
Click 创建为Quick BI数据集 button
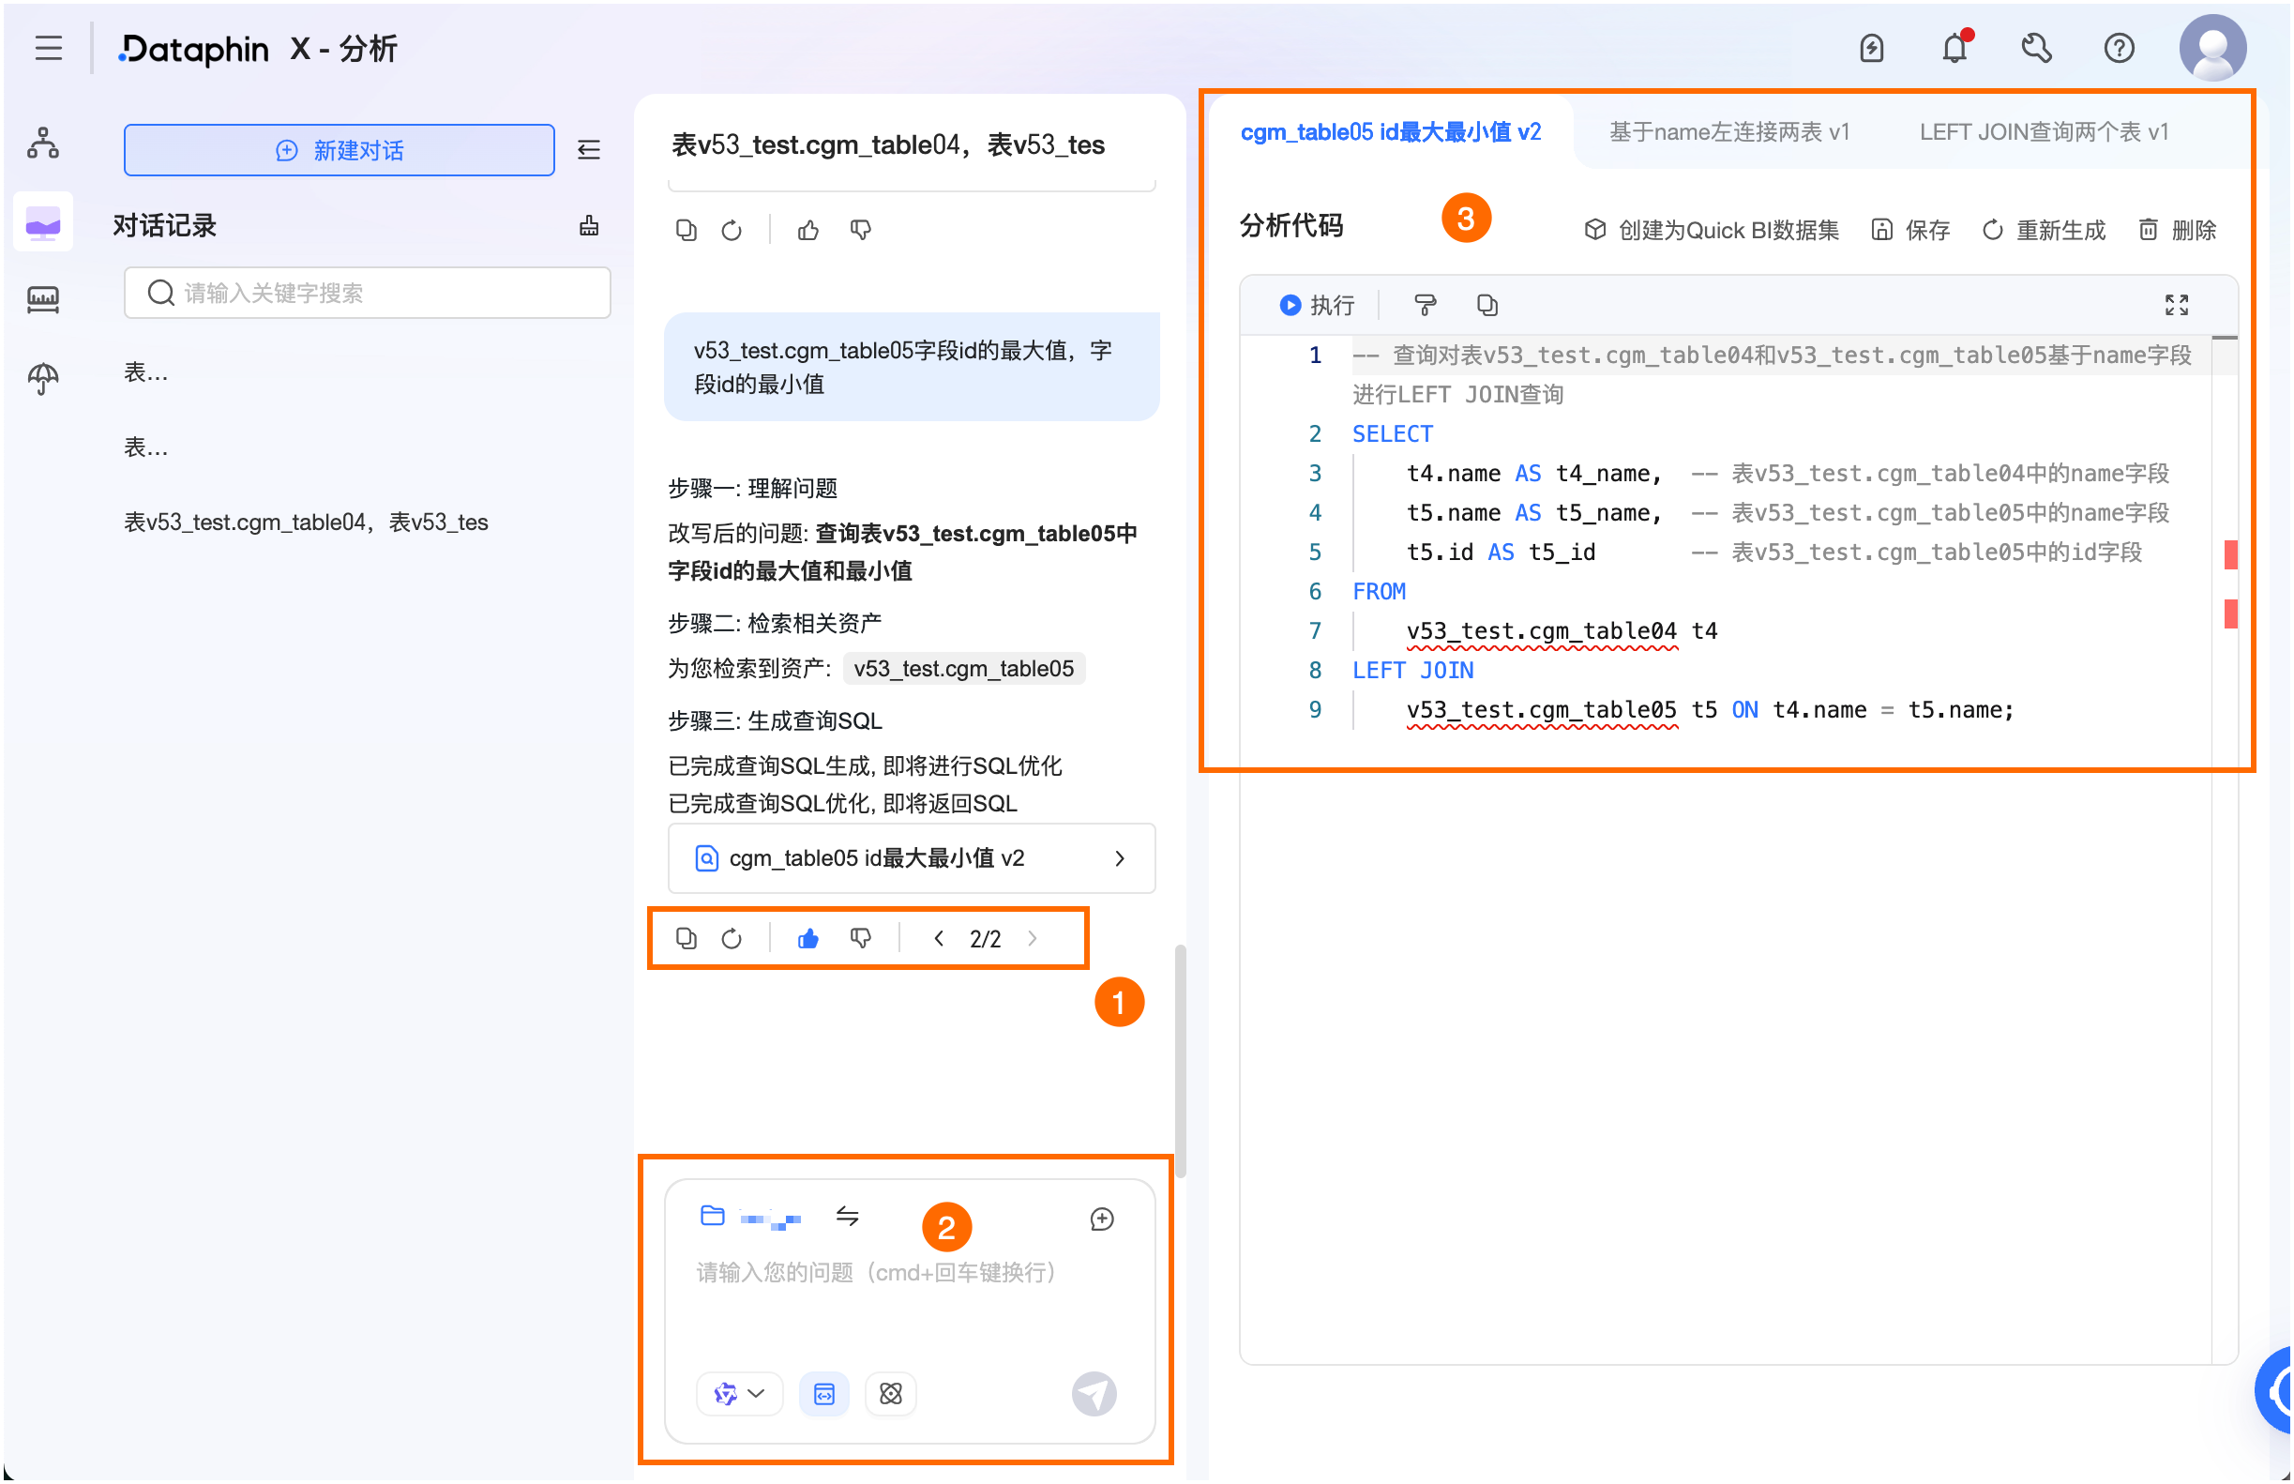(1711, 231)
